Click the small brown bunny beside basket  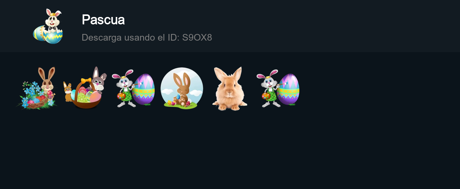click(68, 92)
